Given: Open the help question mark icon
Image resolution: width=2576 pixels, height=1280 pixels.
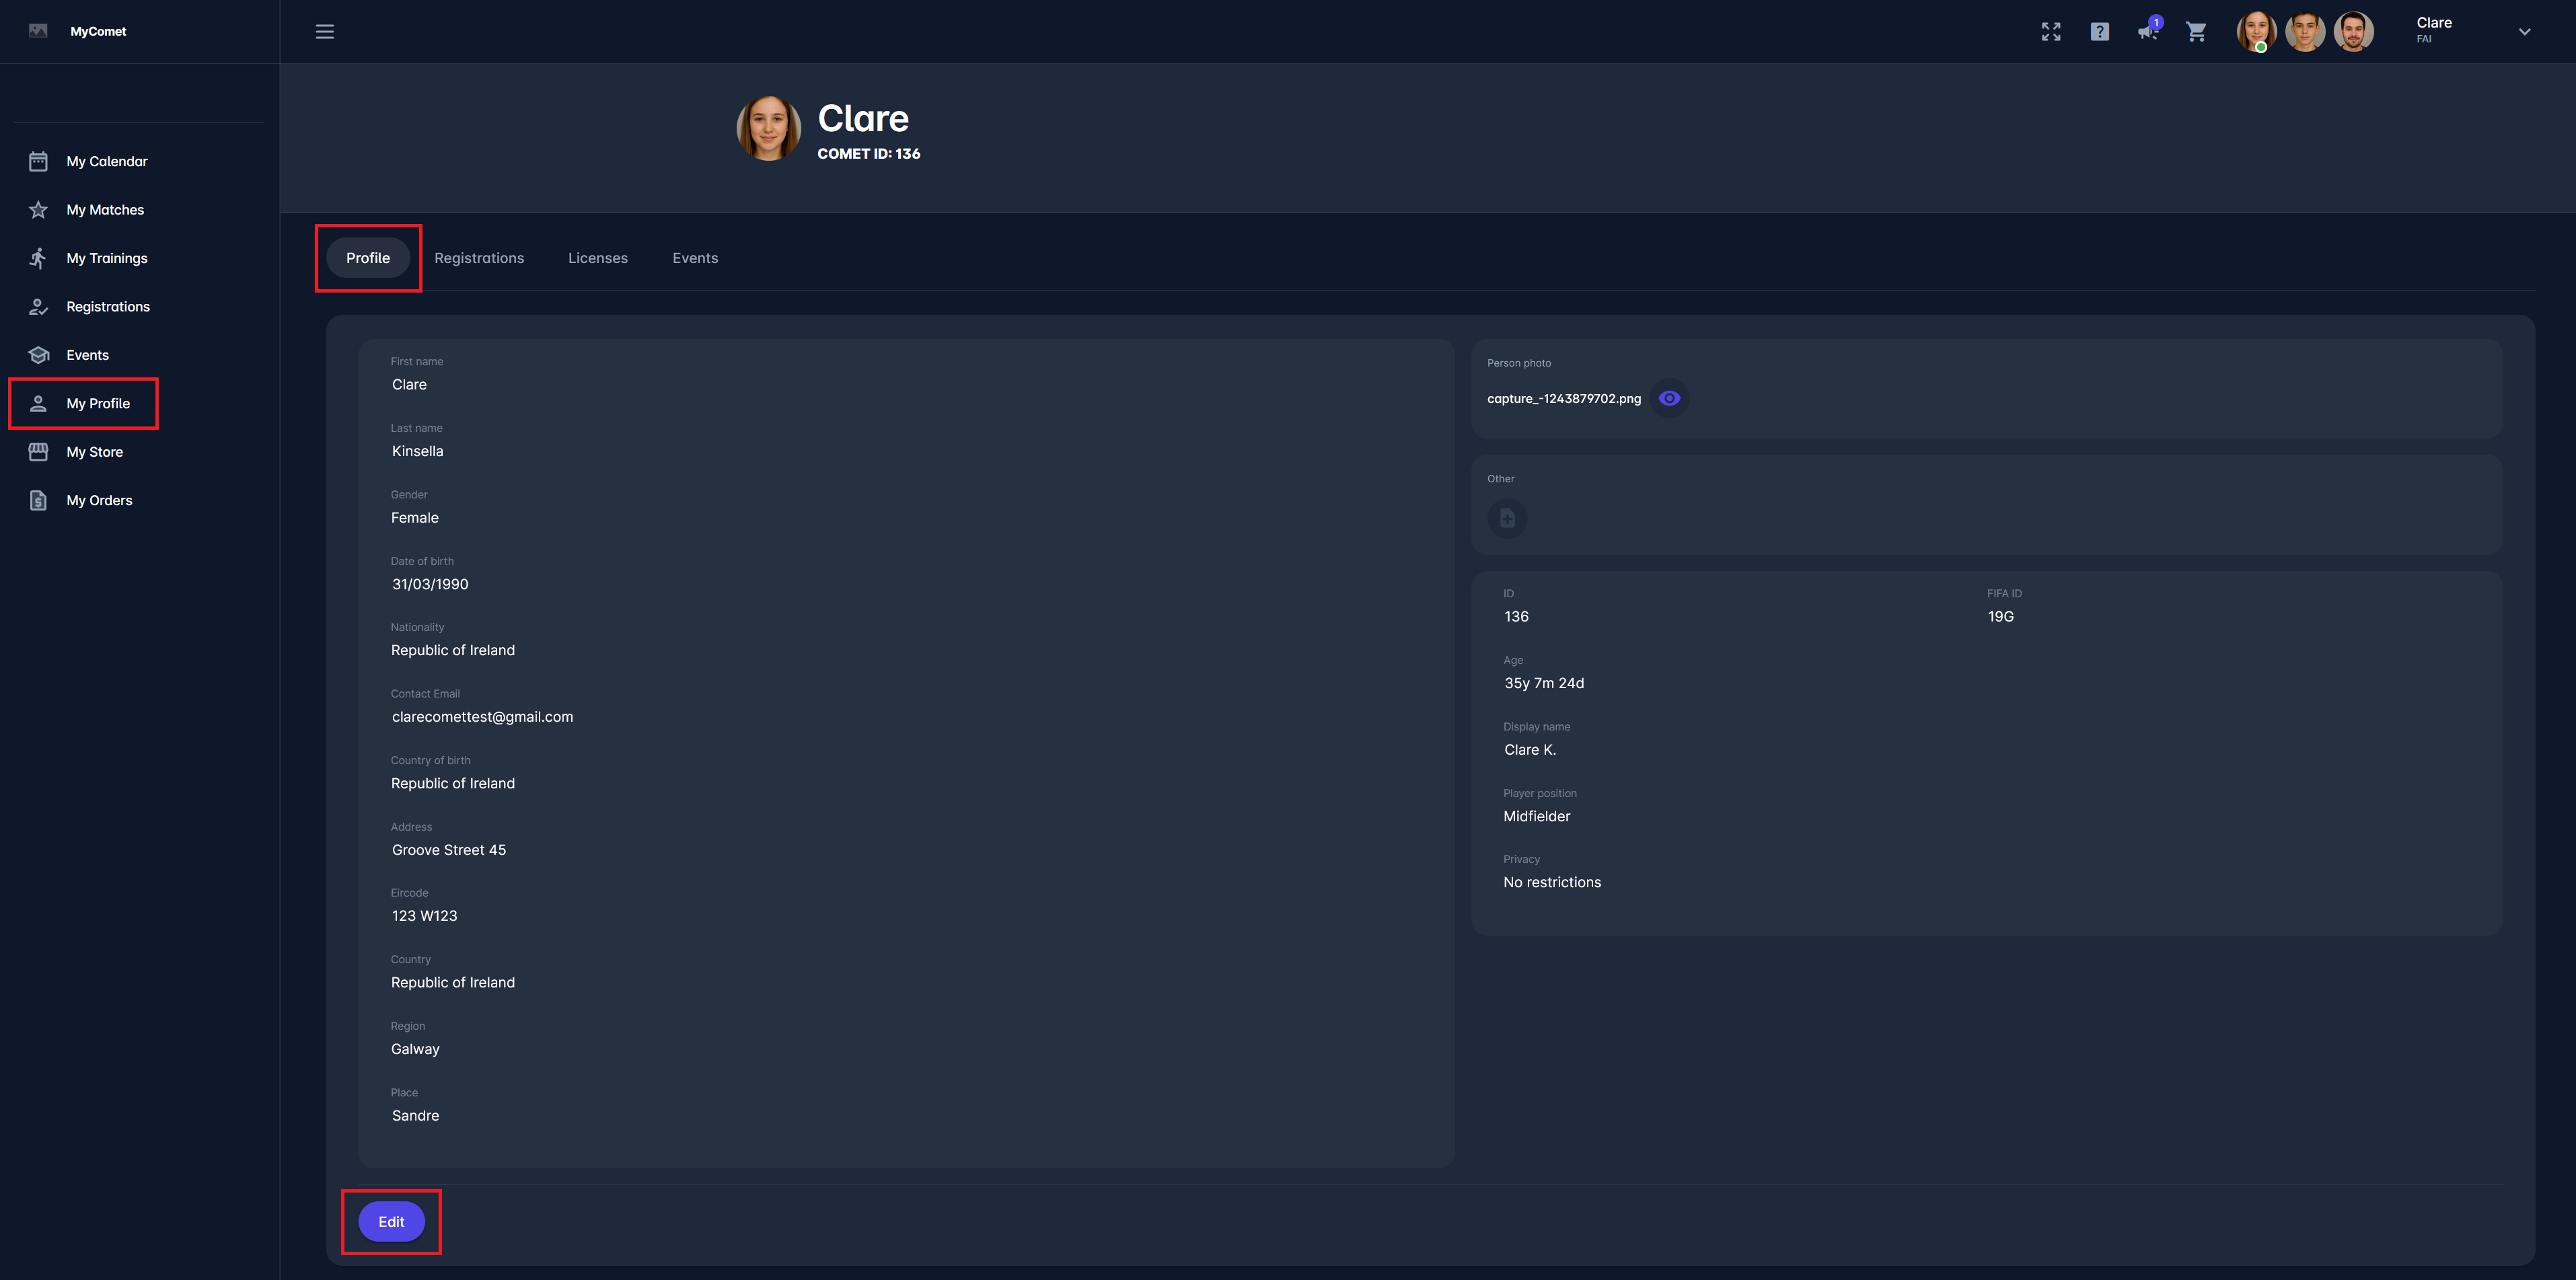Looking at the screenshot, I should coord(2099,32).
